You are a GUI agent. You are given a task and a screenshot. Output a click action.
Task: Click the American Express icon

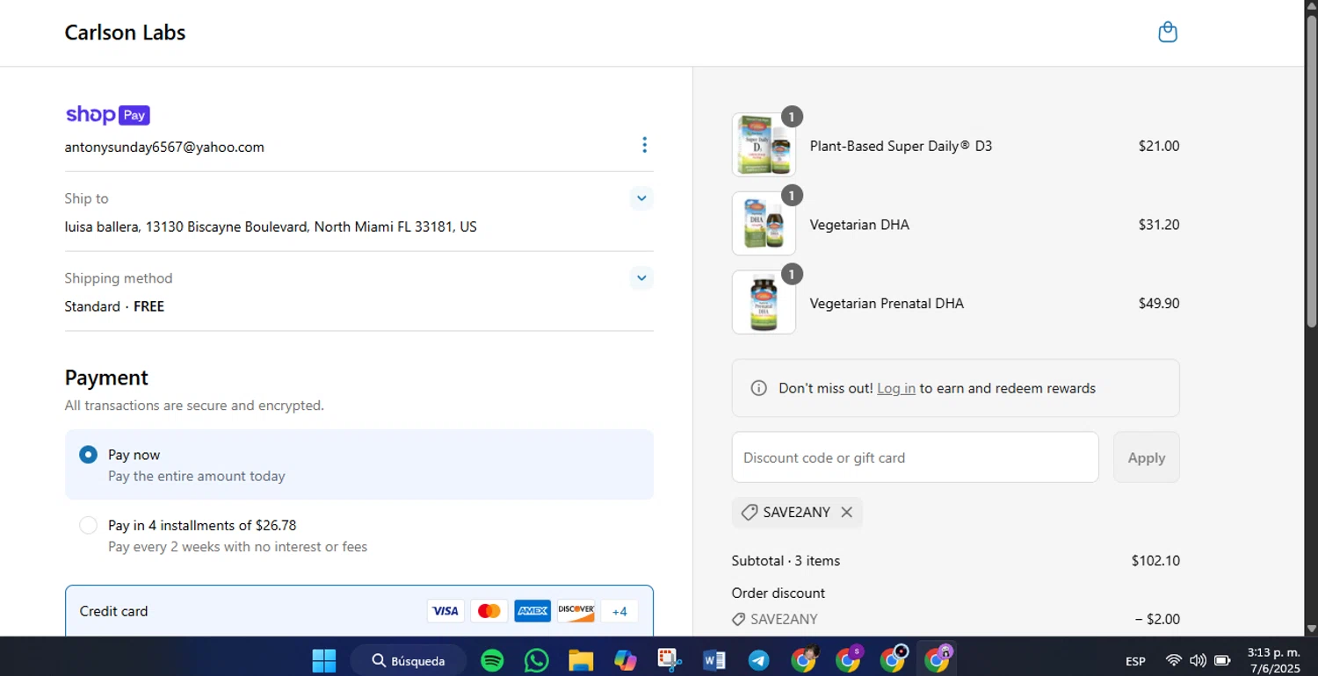532,611
